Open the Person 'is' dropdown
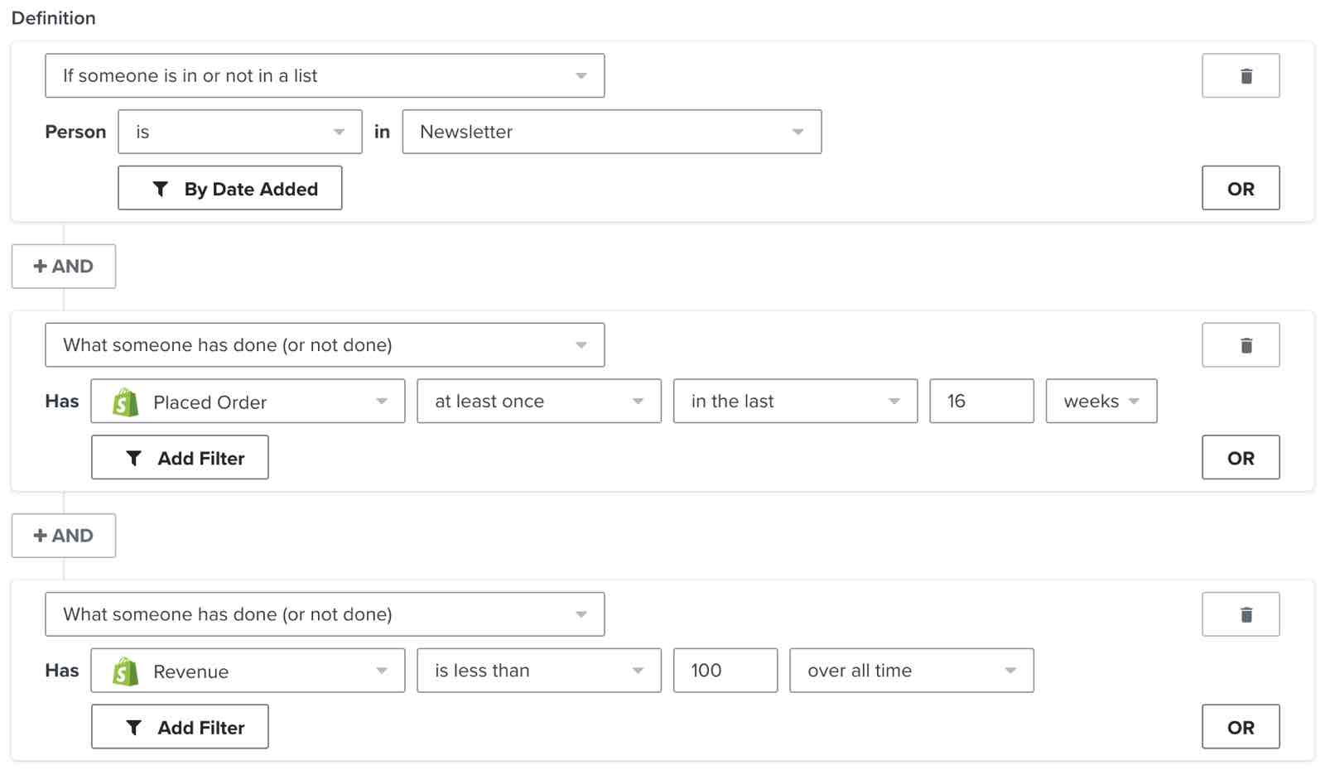The height and width of the screenshot is (770, 1325). click(x=239, y=132)
